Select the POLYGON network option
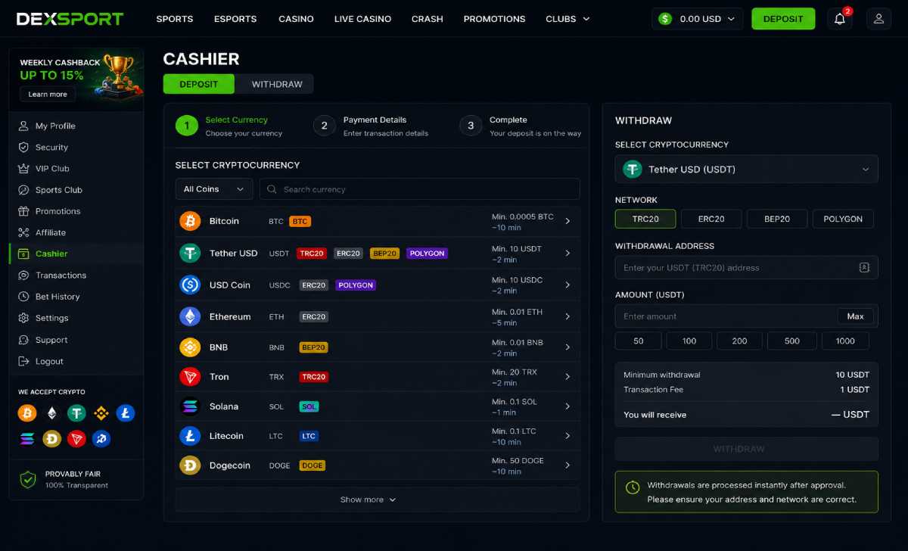Image resolution: width=908 pixels, height=551 pixels. coord(843,219)
